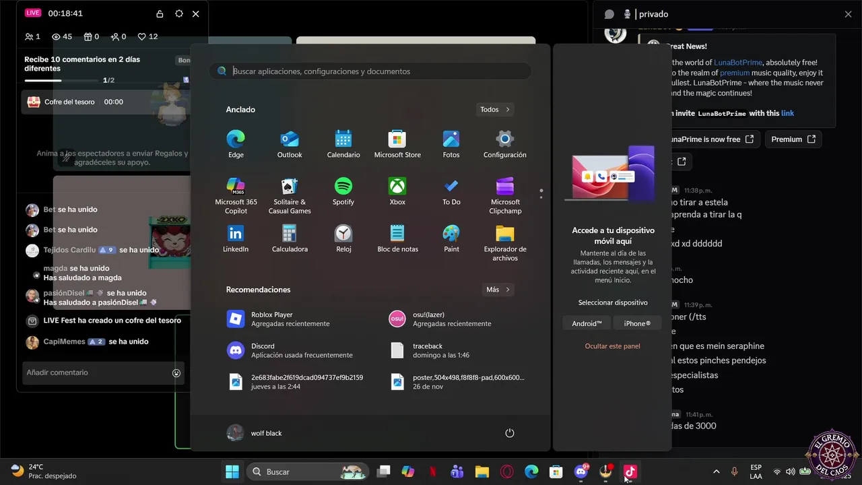This screenshot has height=485, width=862.
Task: Click LunaBotPrime link in message
Action: (738, 62)
